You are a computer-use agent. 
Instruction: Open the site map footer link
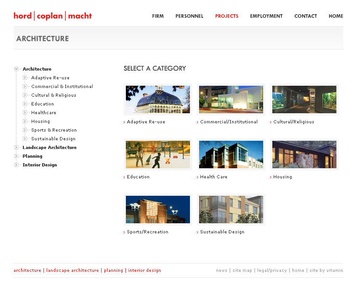242,270
